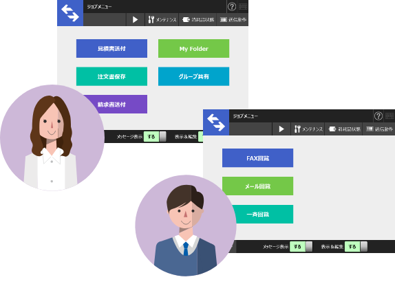Click the blue arrows logo in lower window
Viewport: 395px width, 284px height.
[216, 122]
